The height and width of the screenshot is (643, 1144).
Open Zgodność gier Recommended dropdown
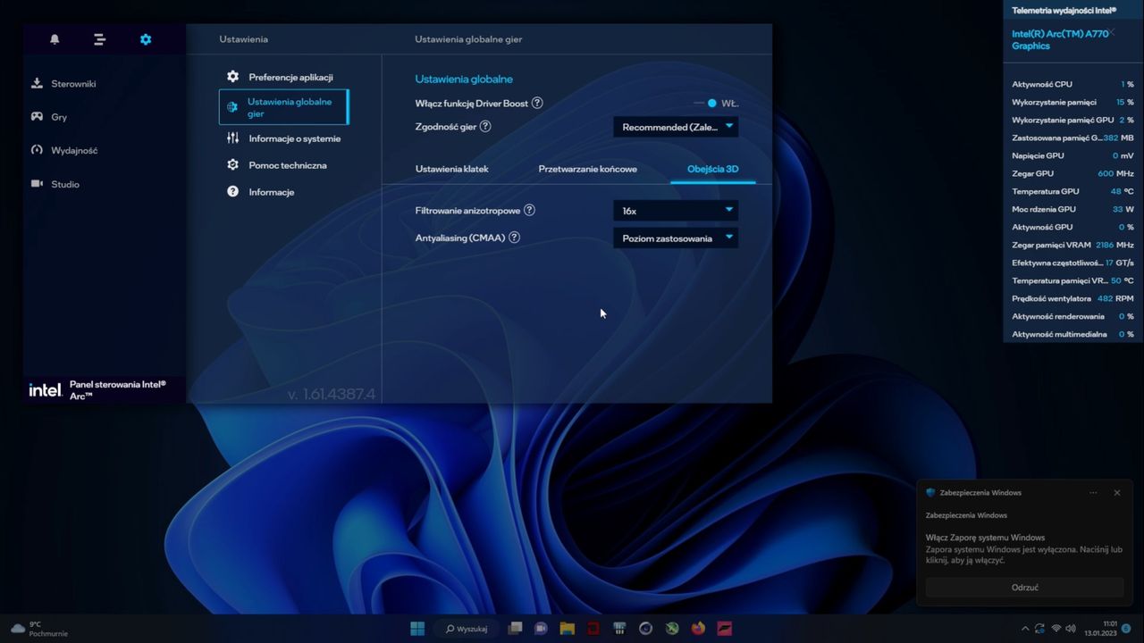676,127
